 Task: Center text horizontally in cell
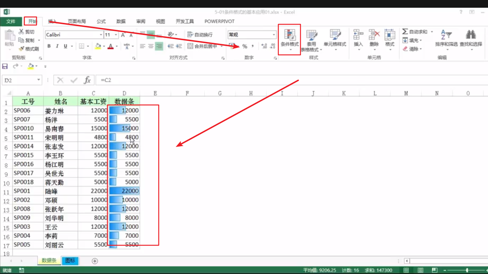tap(151, 46)
